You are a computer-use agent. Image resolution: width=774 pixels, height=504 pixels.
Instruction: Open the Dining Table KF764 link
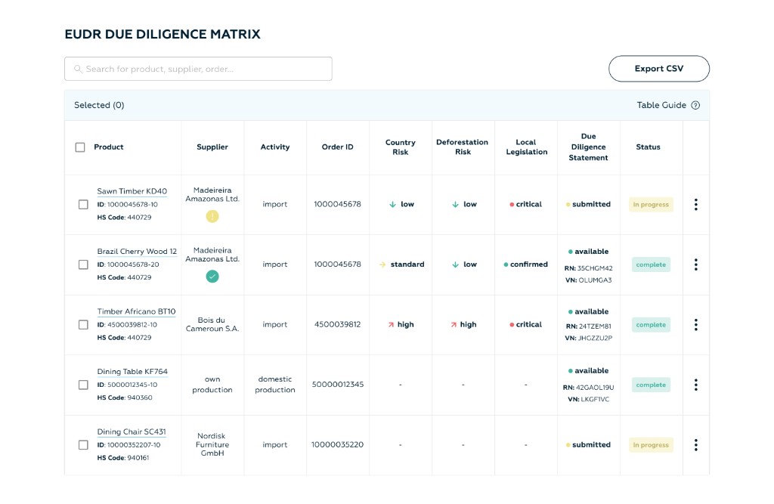[x=132, y=371]
